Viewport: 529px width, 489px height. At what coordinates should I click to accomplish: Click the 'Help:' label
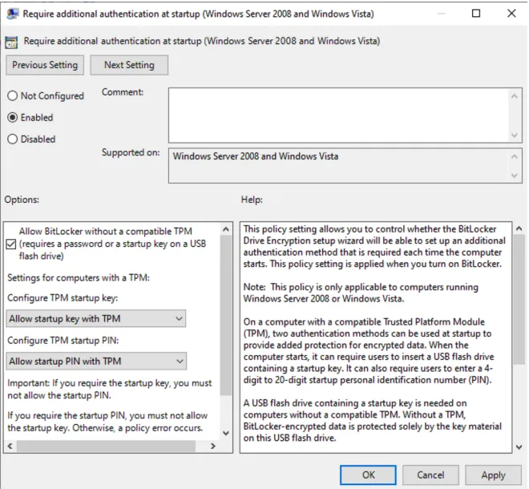[x=252, y=200]
